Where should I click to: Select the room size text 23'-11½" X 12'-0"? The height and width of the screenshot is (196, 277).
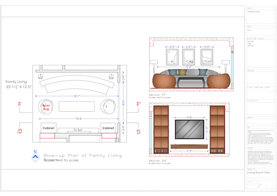(19, 87)
